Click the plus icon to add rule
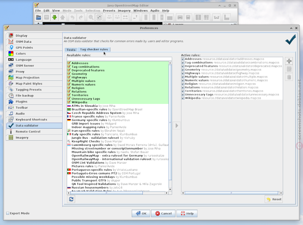Screen dimensions: 303x225 pos(289,61)
